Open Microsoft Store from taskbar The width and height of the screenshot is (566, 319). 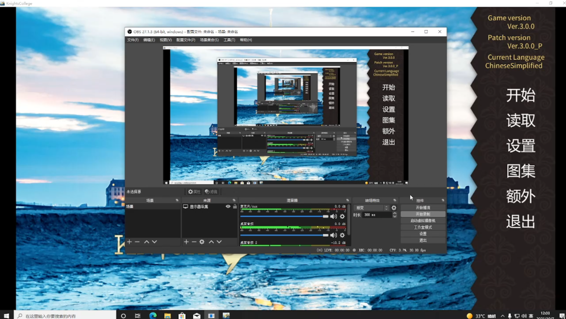182,315
